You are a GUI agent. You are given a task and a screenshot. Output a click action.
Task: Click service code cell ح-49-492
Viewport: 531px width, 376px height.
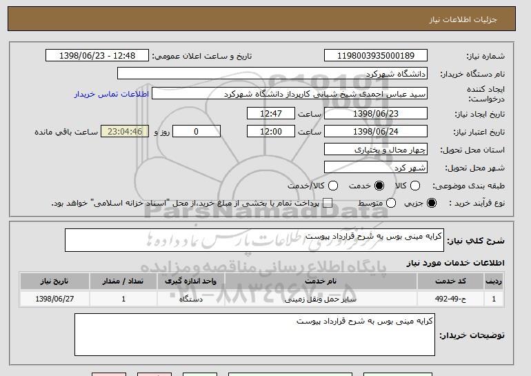450,299
